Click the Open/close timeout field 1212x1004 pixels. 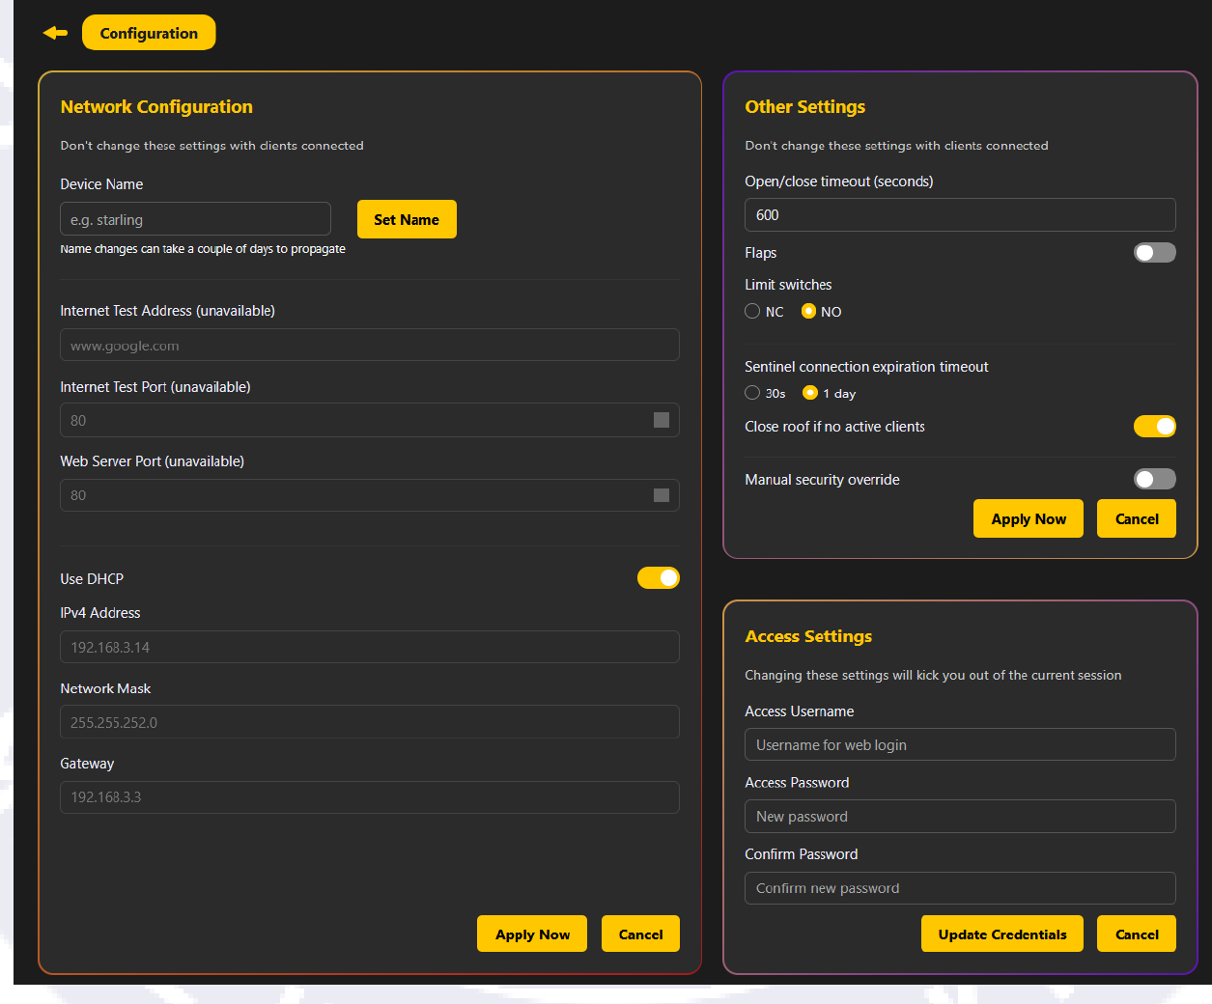tap(960, 214)
